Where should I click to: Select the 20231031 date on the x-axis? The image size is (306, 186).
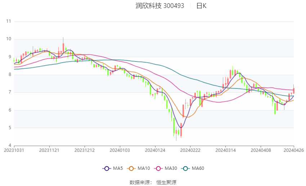14,150
